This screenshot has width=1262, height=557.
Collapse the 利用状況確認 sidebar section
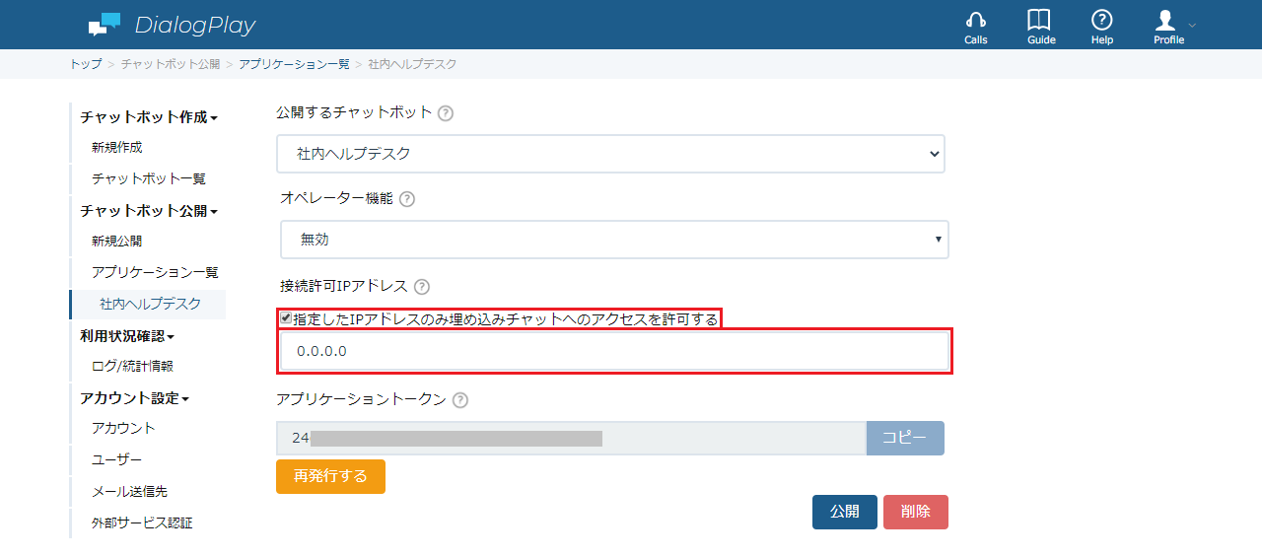(127, 336)
